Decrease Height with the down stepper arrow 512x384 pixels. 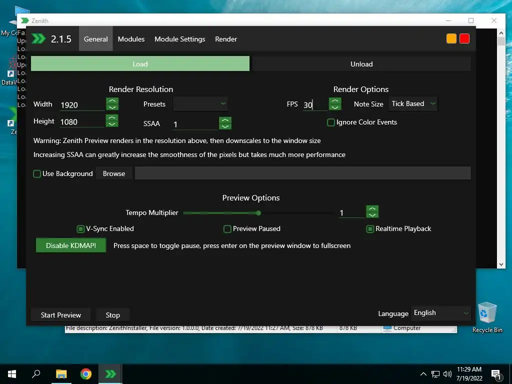[112, 124]
